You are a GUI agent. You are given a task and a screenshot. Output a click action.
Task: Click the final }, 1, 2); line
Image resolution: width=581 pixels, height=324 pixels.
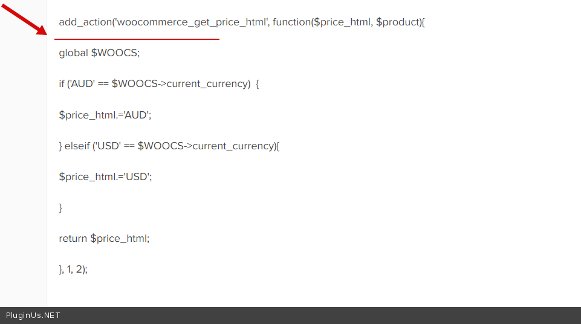click(x=73, y=270)
